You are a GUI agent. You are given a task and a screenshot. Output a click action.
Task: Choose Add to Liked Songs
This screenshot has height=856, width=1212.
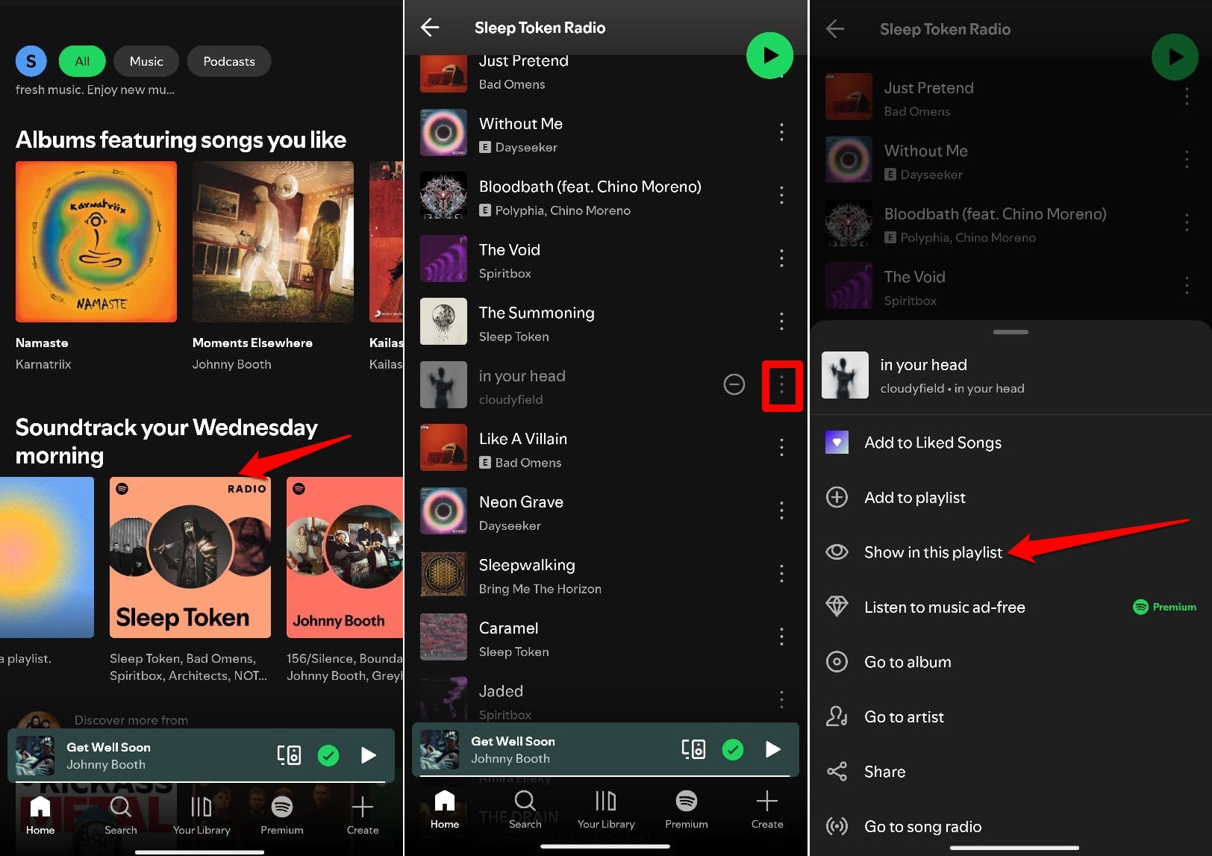click(1010, 443)
